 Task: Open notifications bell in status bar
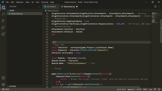159,89
